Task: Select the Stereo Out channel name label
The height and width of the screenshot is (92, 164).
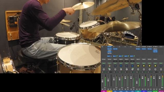Action: (161, 91)
